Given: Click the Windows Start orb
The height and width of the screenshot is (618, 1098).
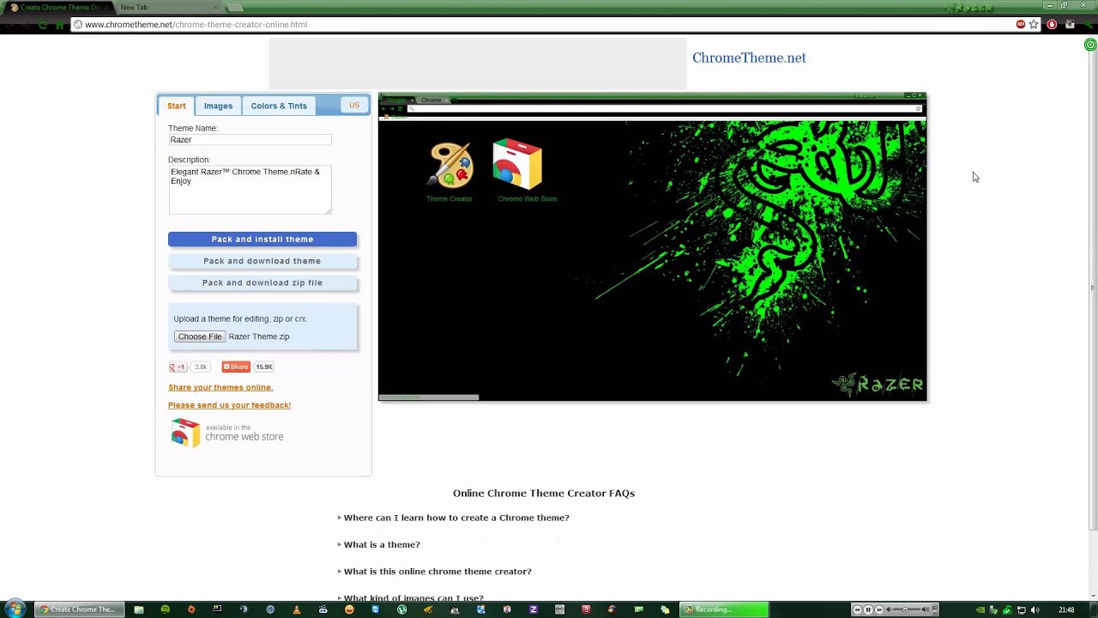Looking at the screenshot, I should (x=15, y=609).
